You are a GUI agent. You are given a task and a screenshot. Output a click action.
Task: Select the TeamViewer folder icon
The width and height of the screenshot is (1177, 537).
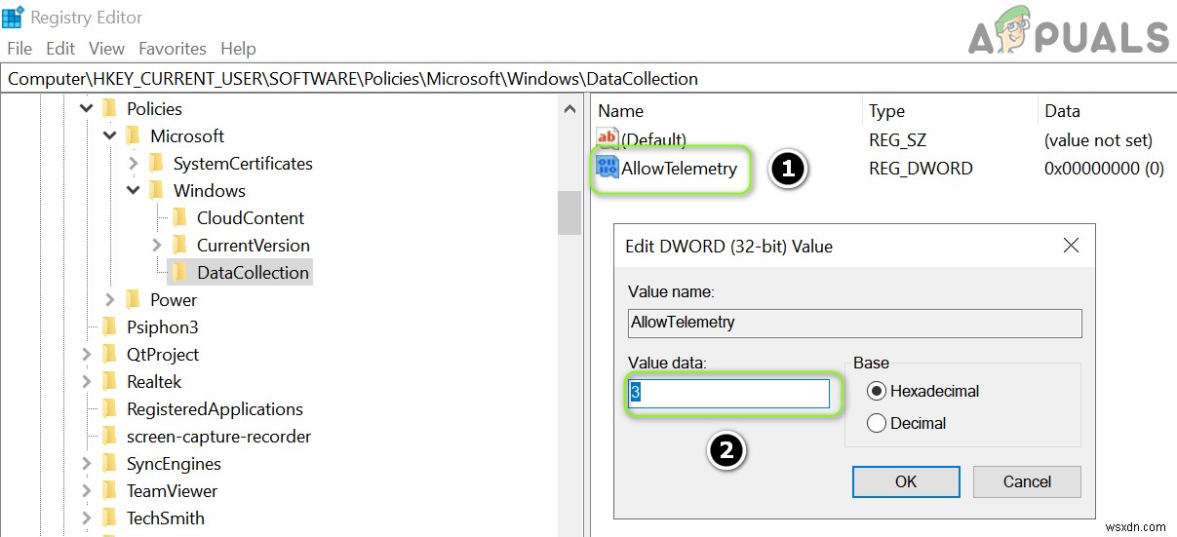[x=109, y=490]
